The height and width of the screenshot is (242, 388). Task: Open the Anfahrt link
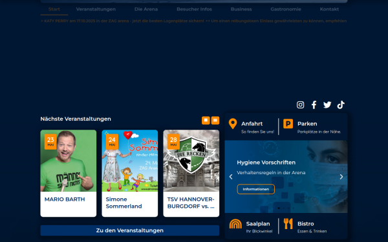[x=252, y=124]
